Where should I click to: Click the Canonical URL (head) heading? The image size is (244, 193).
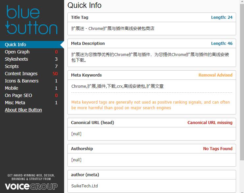coord(92,123)
